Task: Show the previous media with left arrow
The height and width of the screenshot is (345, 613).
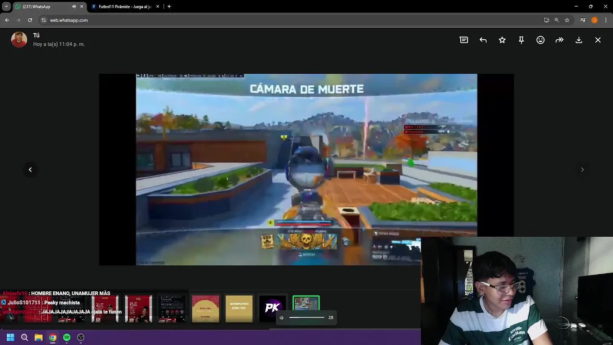Action: coord(30,170)
